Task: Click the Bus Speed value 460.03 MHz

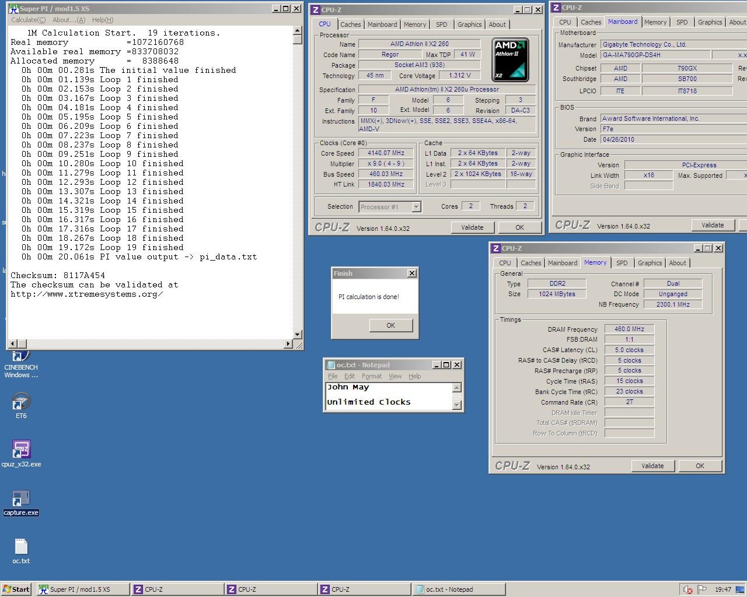Action: (x=386, y=174)
